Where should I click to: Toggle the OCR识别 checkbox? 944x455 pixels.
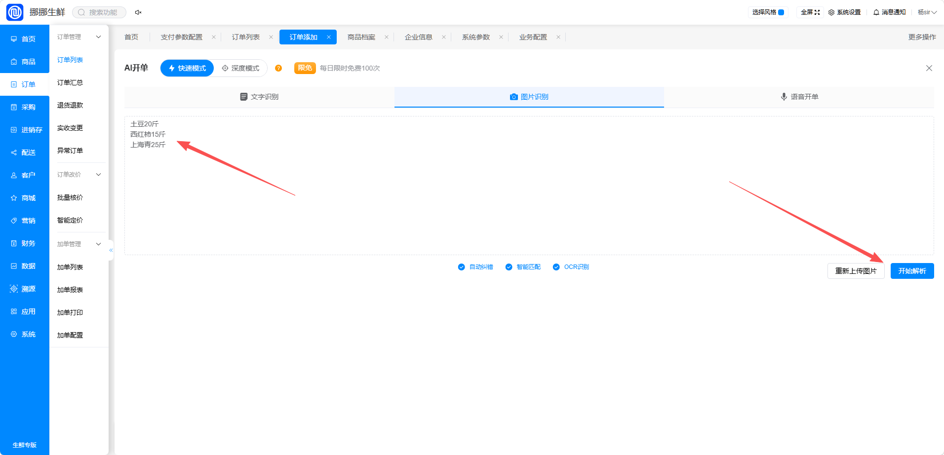click(x=556, y=267)
